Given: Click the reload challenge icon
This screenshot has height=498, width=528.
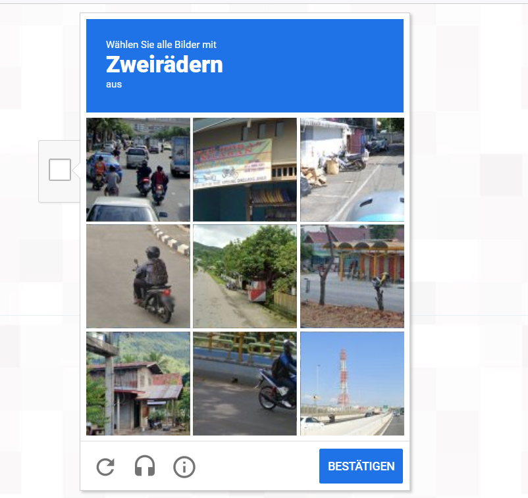Looking at the screenshot, I should click(105, 466).
